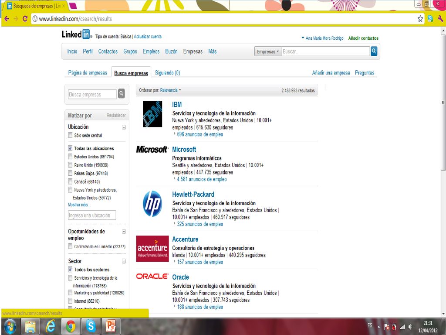Open Chrome wrench settings menu

(x=441, y=19)
